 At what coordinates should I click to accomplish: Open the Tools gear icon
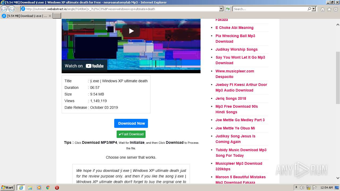tap(336, 9)
